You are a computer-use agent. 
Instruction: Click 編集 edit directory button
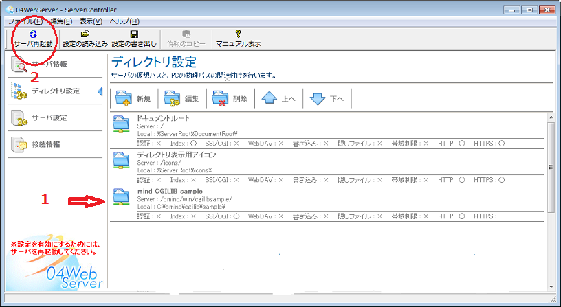(182, 98)
